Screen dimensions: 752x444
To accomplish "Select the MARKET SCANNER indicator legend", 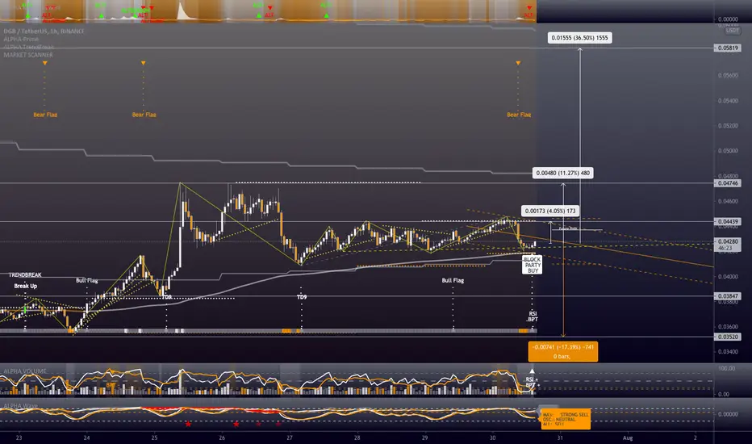I will point(28,55).
